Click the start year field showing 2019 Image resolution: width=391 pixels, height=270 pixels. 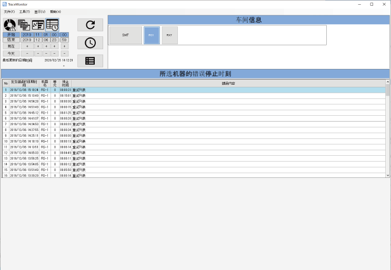27,35
